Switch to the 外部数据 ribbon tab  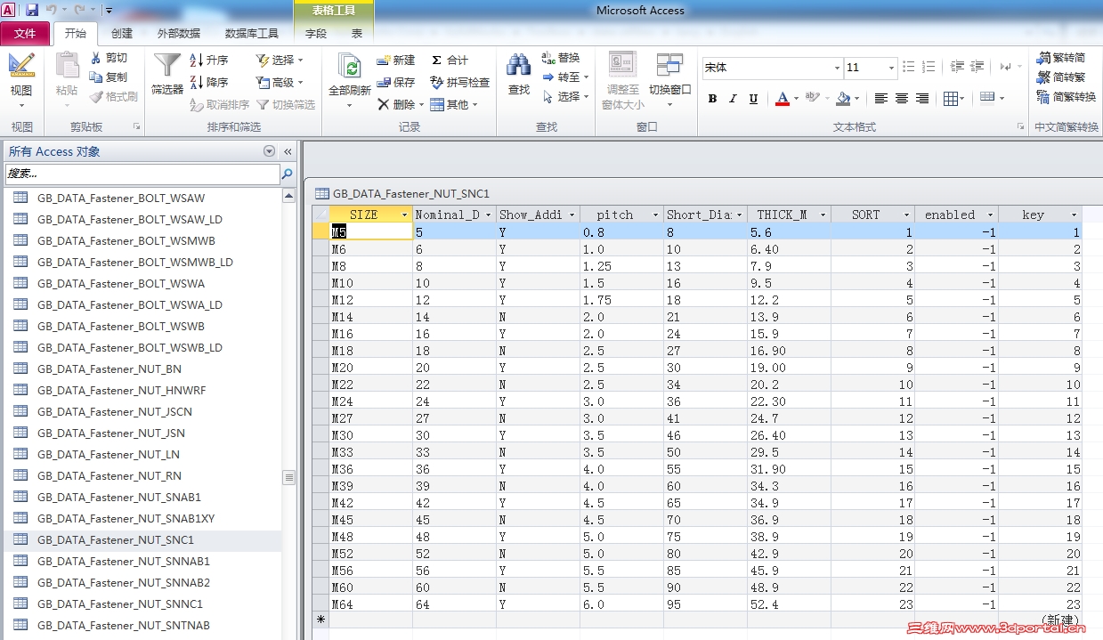(179, 33)
